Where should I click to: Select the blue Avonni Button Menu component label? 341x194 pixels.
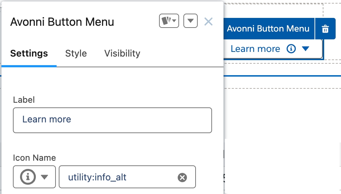tap(268, 29)
